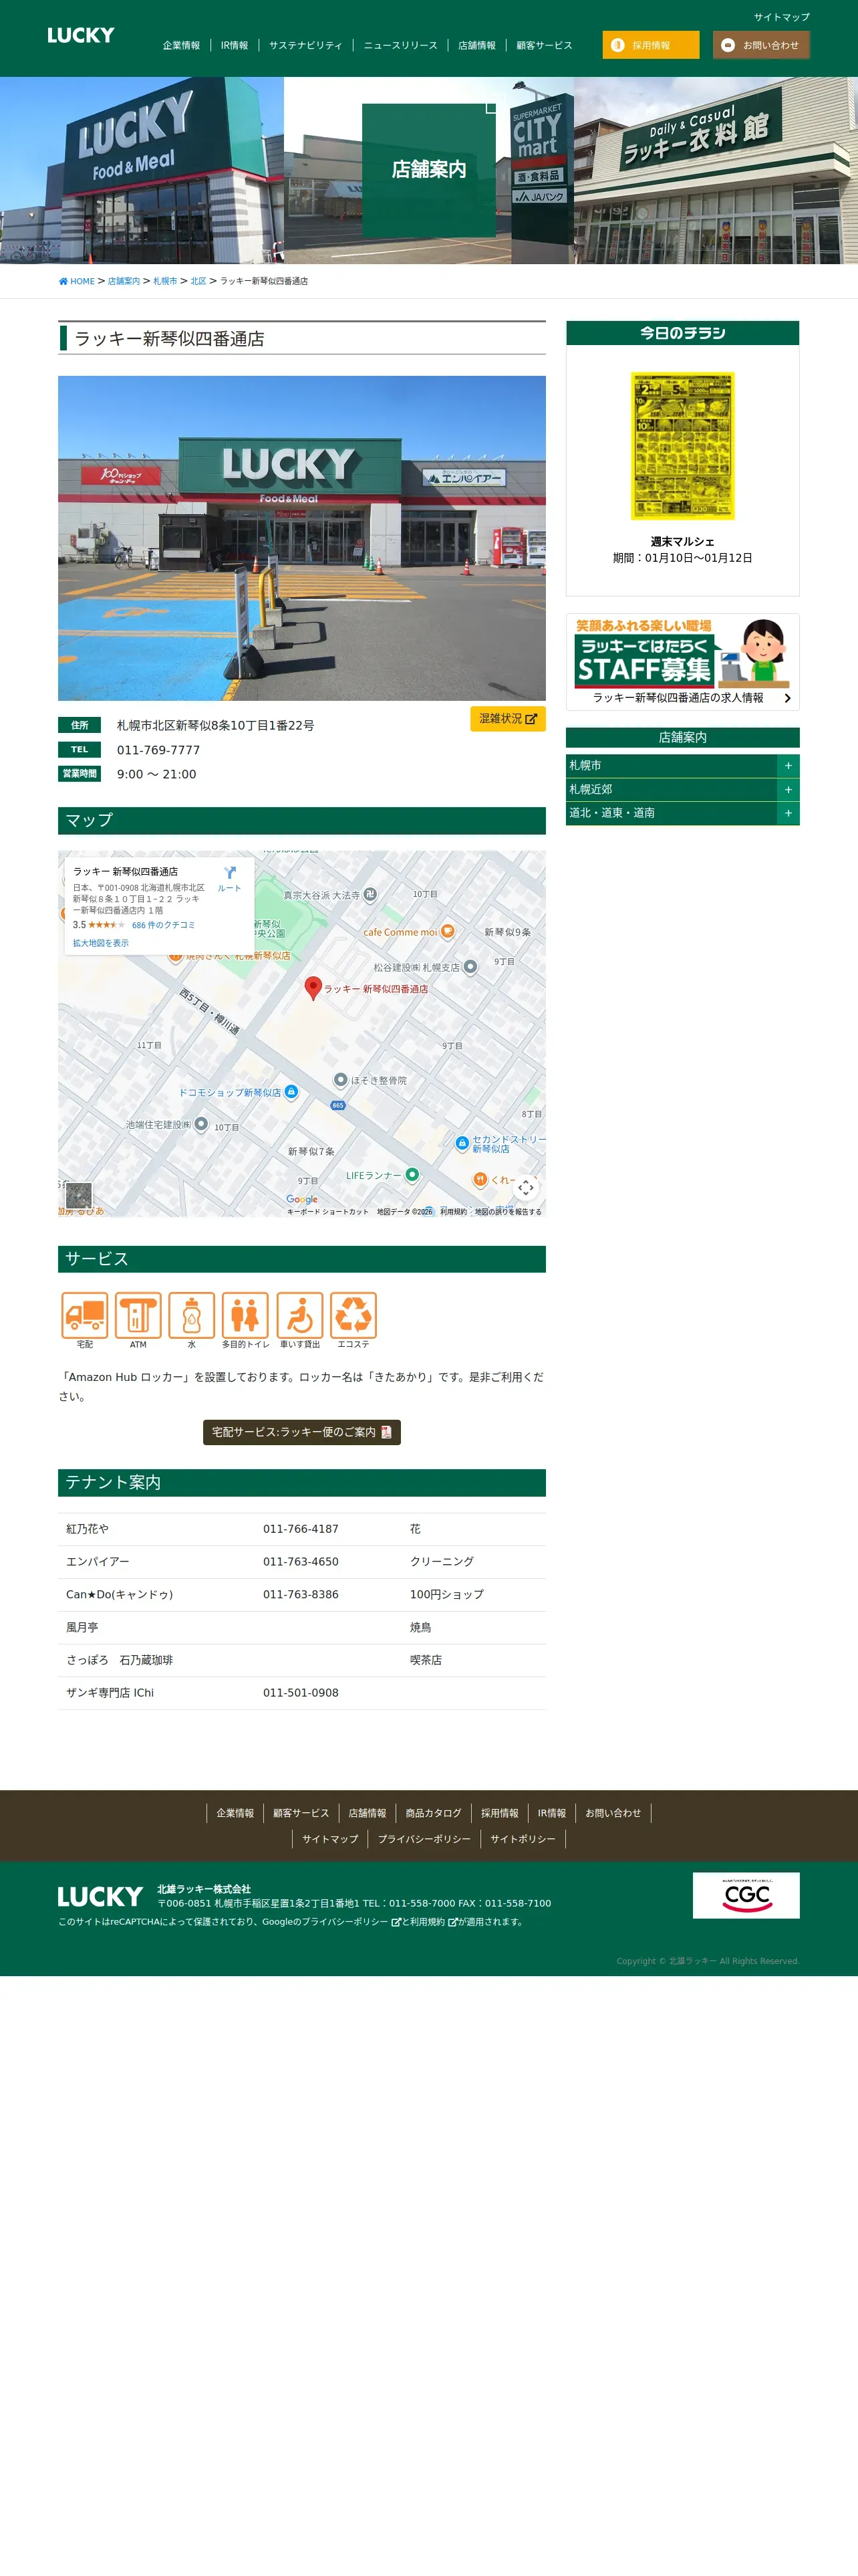Click the Google logo on map

tap(301, 1199)
